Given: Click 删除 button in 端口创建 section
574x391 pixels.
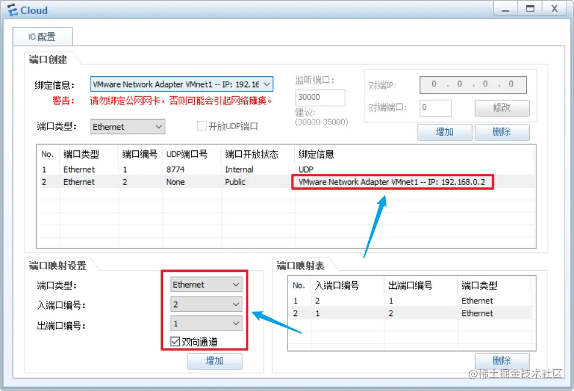Looking at the screenshot, I should click(x=502, y=132).
